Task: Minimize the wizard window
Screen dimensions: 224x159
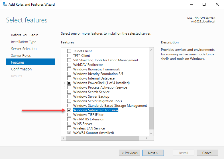Action: 191,5
